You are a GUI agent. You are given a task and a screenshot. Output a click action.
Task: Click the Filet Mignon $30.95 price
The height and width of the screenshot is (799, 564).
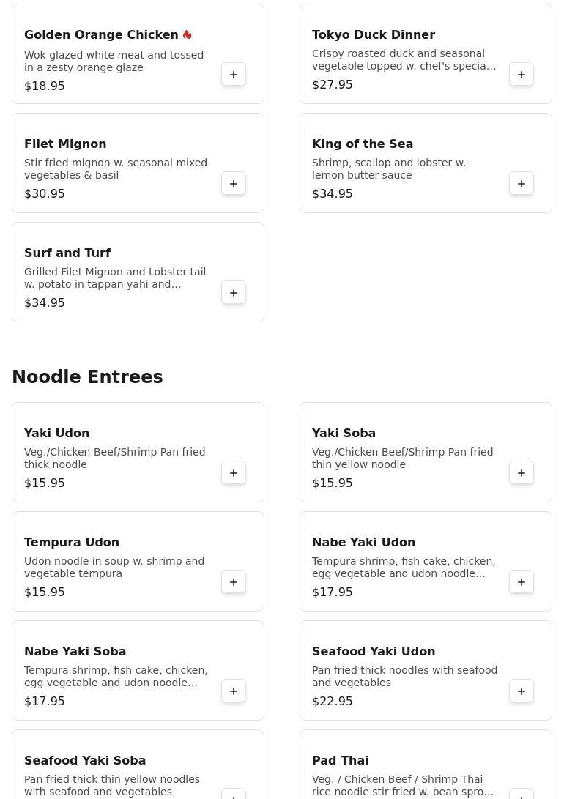[45, 194]
